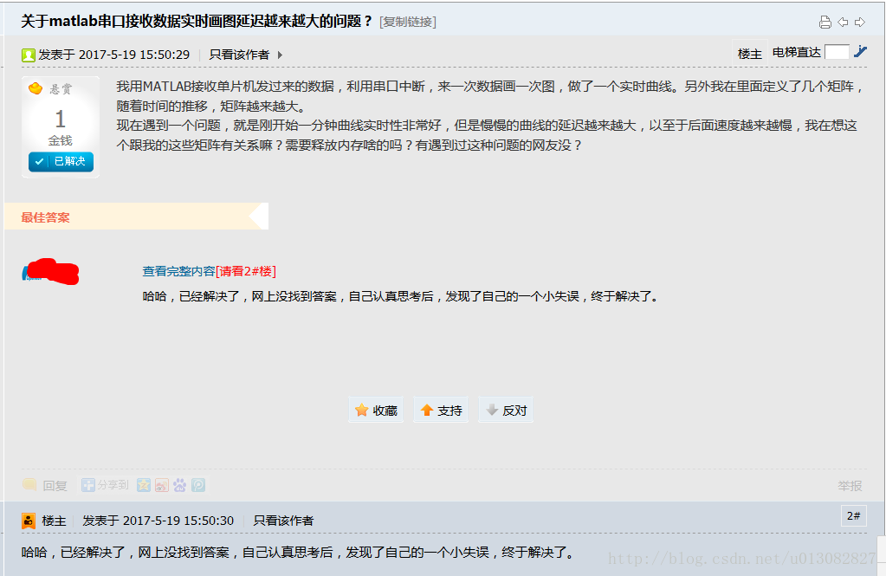Click the back arrow navigation icon
The width and height of the screenshot is (886, 576).
(x=843, y=22)
